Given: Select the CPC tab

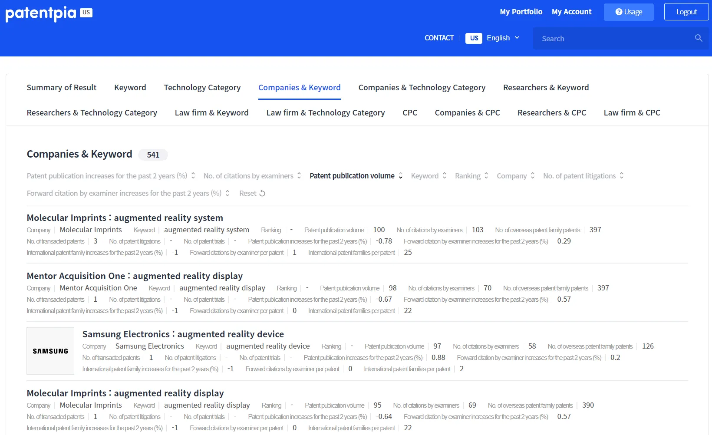Looking at the screenshot, I should tap(410, 113).
